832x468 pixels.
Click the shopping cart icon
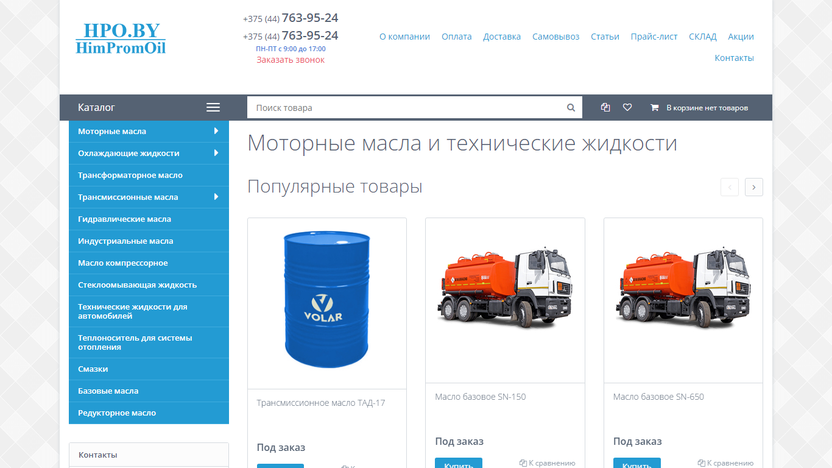pos(655,108)
